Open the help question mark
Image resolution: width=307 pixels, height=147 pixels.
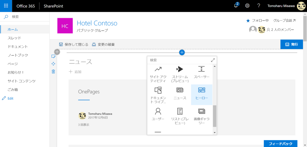coord(259,6)
